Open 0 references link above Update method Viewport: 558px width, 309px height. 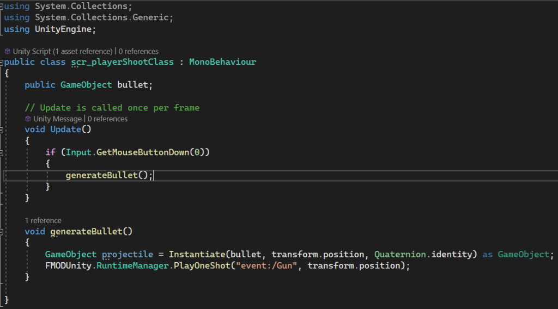click(107, 119)
